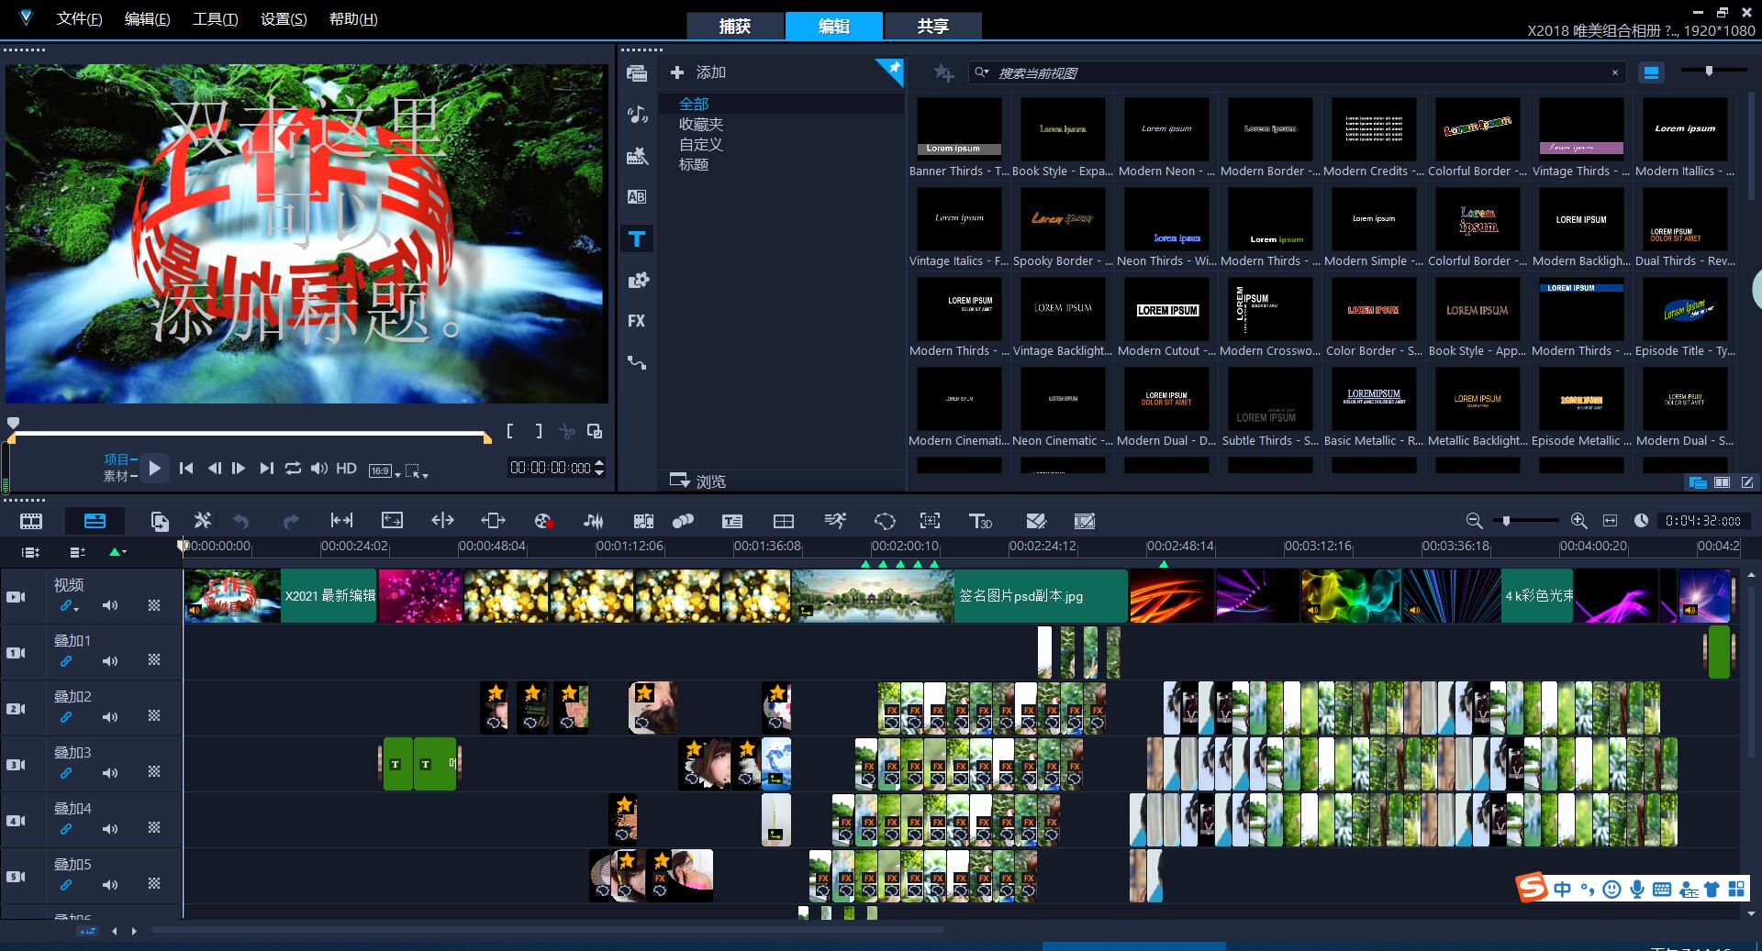1762x951 pixels.
Task: Open the 3D Title Editor
Action: [980, 521]
